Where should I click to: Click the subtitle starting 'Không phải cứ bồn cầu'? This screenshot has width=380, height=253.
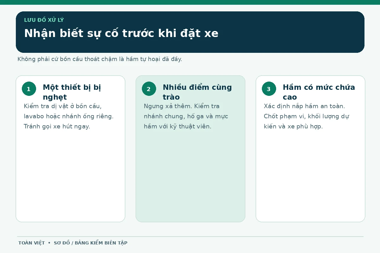point(100,59)
